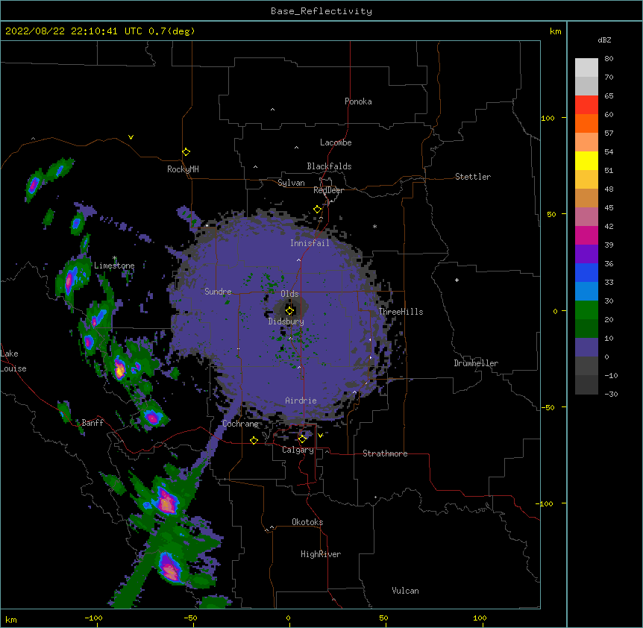
Task: Click the Strathmore label
Action: (385, 453)
